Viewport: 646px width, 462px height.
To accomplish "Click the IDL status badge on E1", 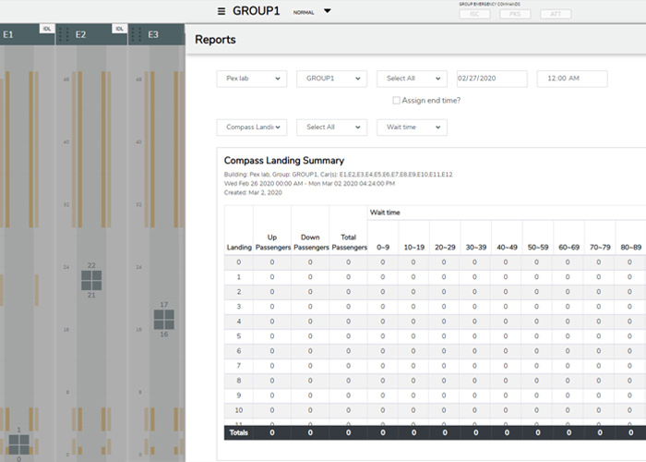I will (47, 29).
